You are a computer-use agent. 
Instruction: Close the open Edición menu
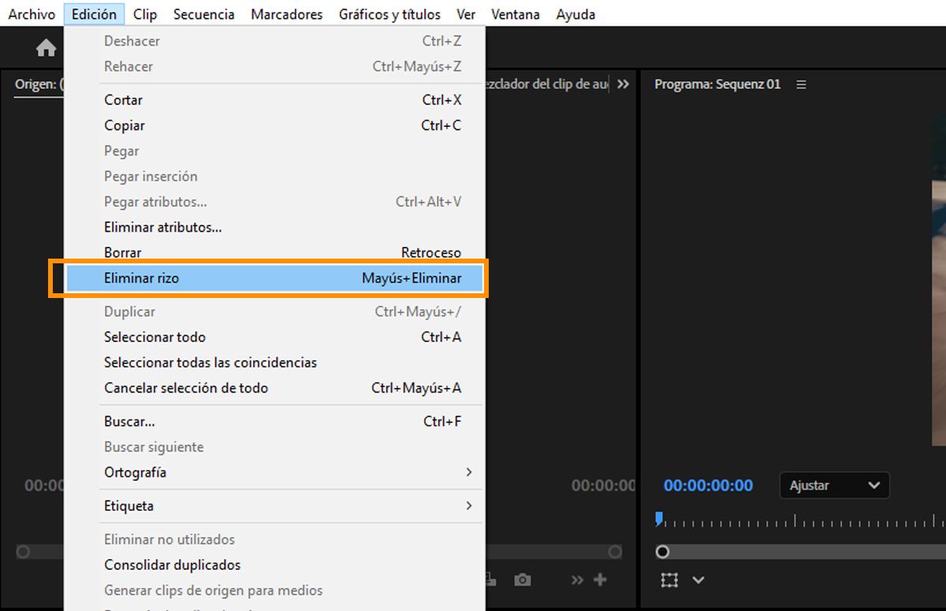[x=94, y=14]
